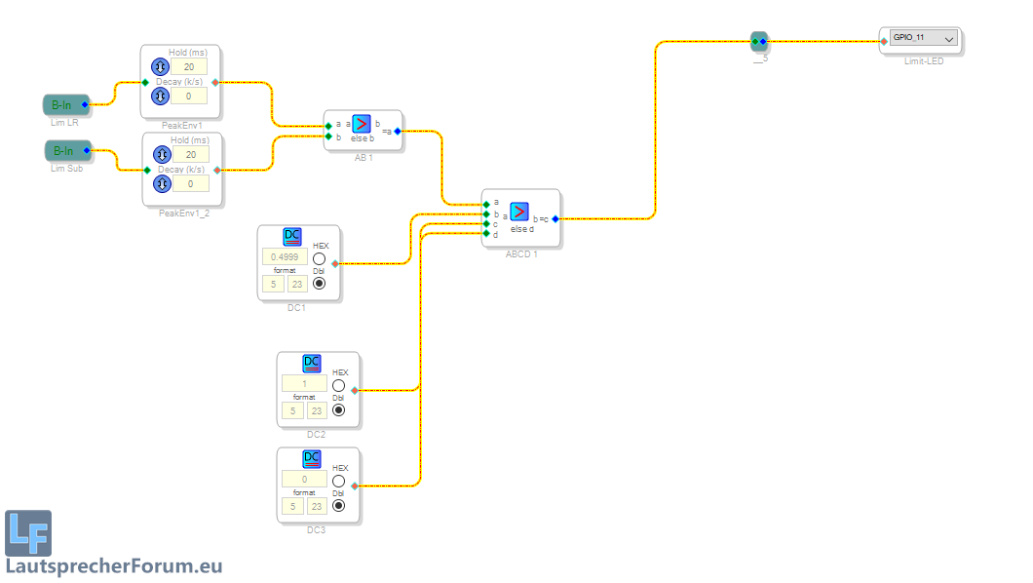The image size is (1033, 583).
Task: Click the 0.4999 value field in DC1
Action: coord(285,257)
